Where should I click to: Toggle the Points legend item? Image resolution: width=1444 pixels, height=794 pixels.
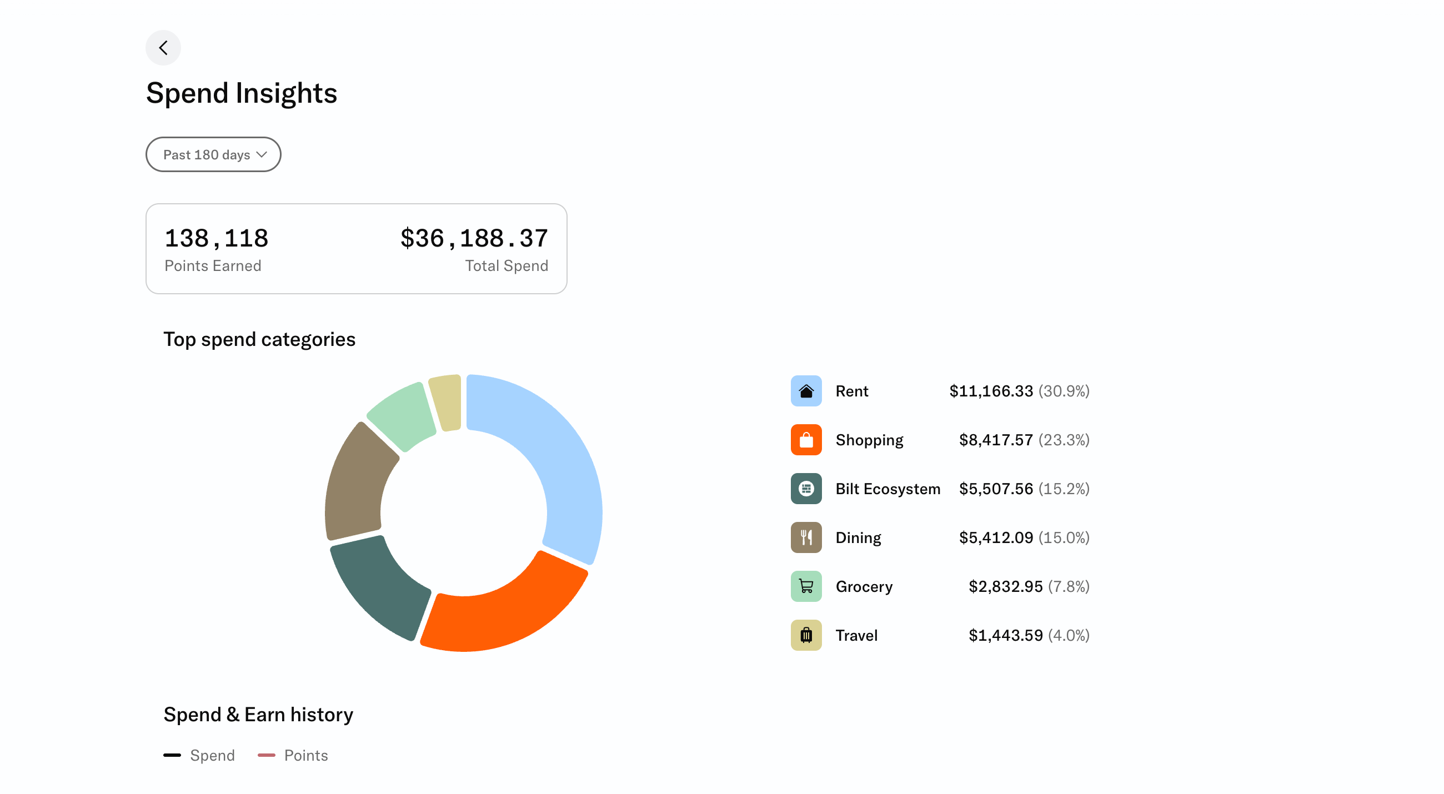tap(293, 755)
